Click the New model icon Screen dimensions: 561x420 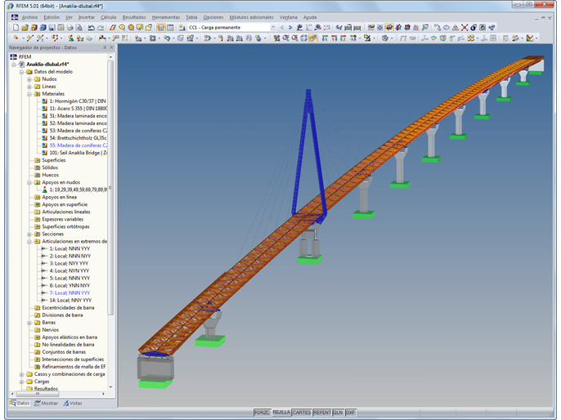click(x=16, y=28)
